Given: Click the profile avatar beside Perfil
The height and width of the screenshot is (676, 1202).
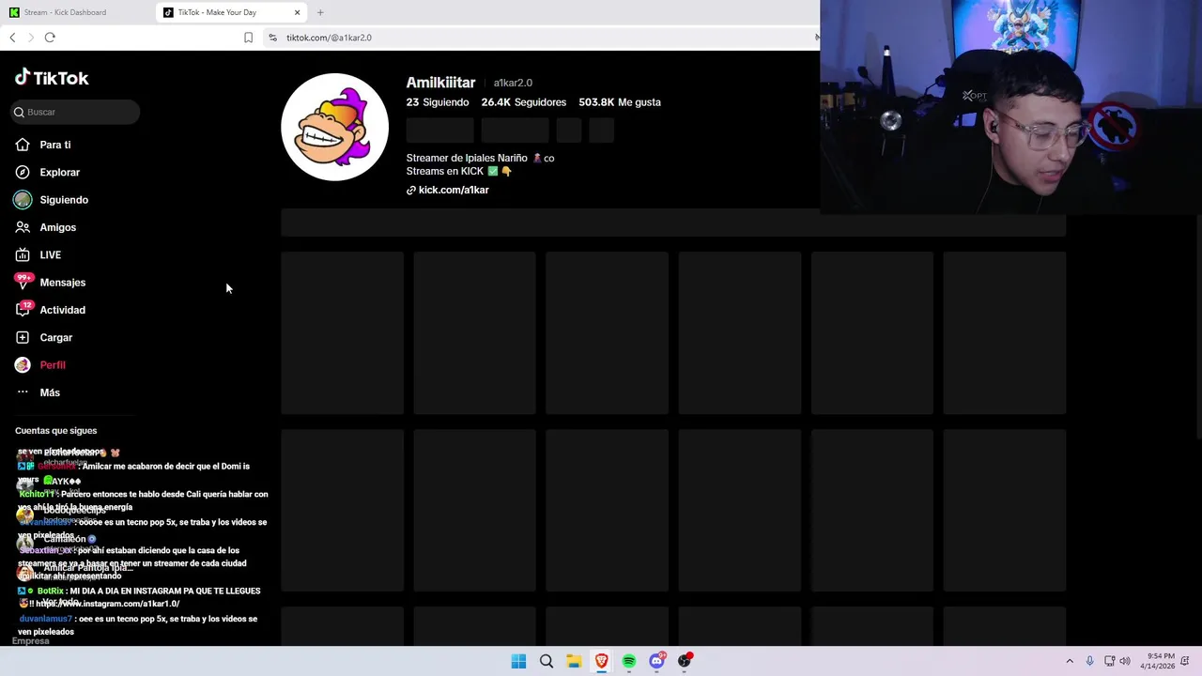Looking at the screenshot, I should pos(23,365).
